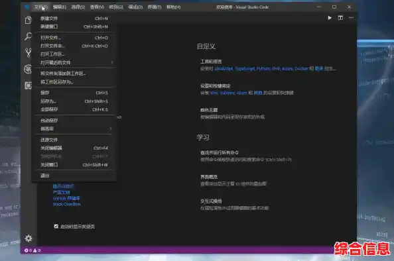Open the find and run all commands entry
This screenshot has width=394, height=261.
pos(246,156)
